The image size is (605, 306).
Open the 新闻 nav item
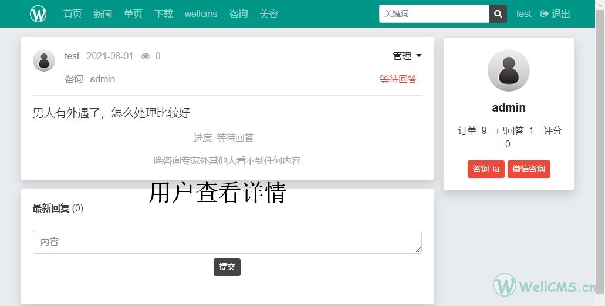coord(103,14)
